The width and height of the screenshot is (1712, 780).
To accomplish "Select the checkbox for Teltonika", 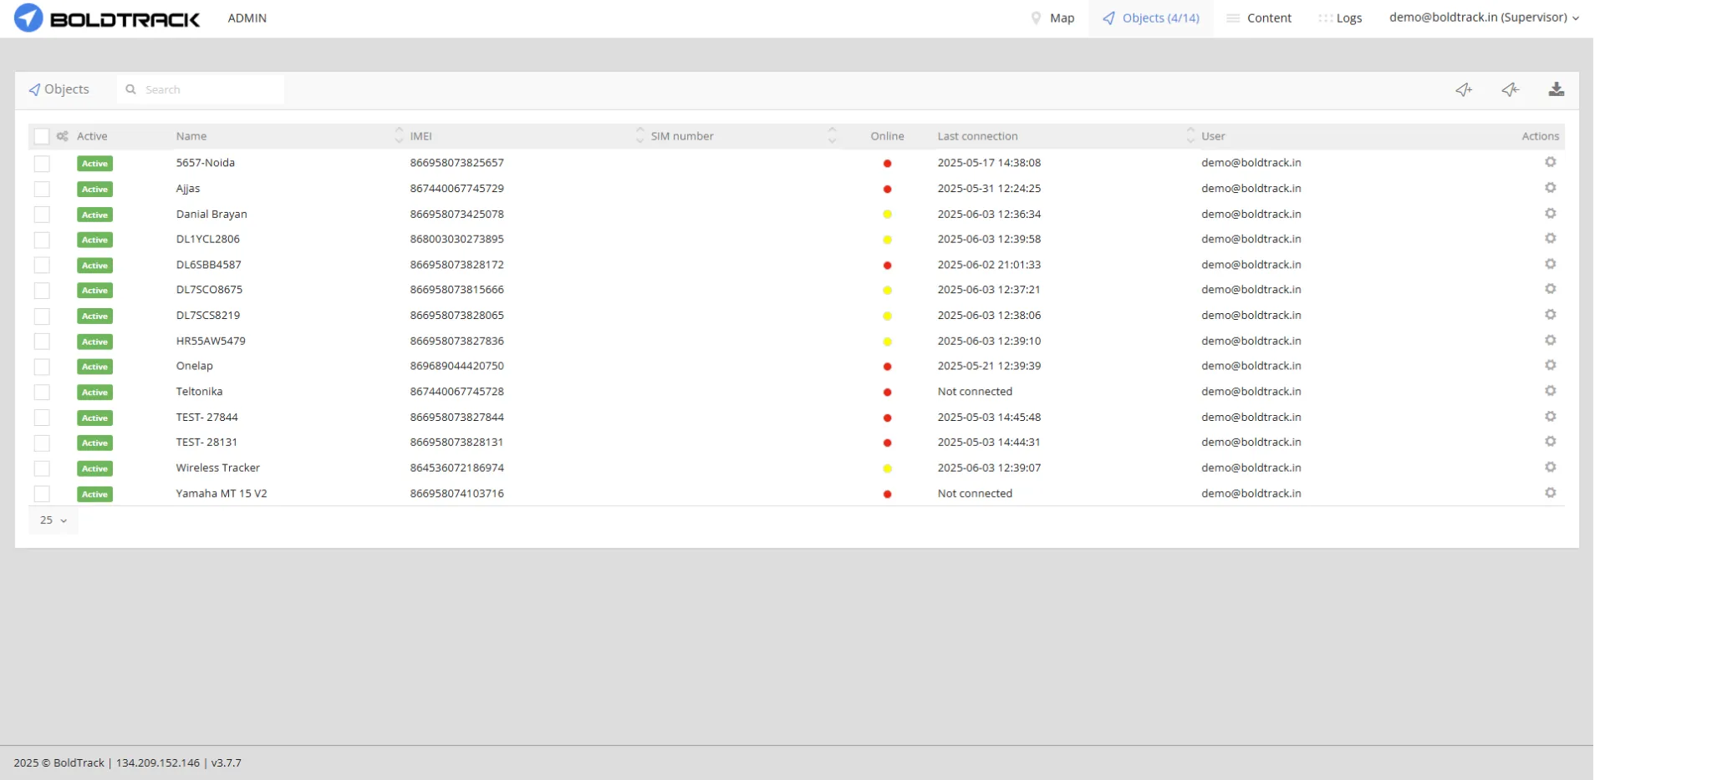I will pos(42,392).
